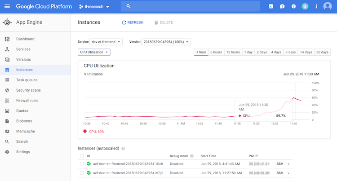Image resolution: width=337 pixels, height=181 pixels.
Task: Open Firewall rules in the sidebar
Action: click(x=27, y=101)
